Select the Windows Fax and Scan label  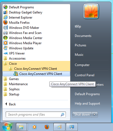(25, 33)
